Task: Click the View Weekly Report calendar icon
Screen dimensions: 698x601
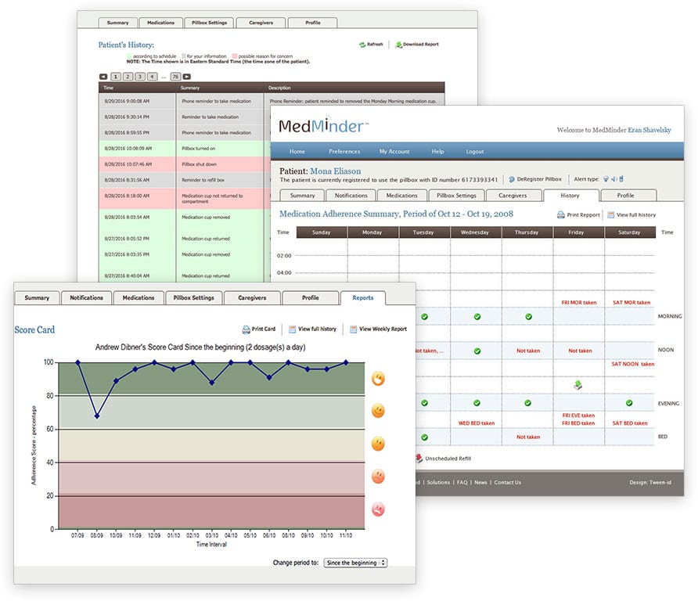Action: point(353,329)
